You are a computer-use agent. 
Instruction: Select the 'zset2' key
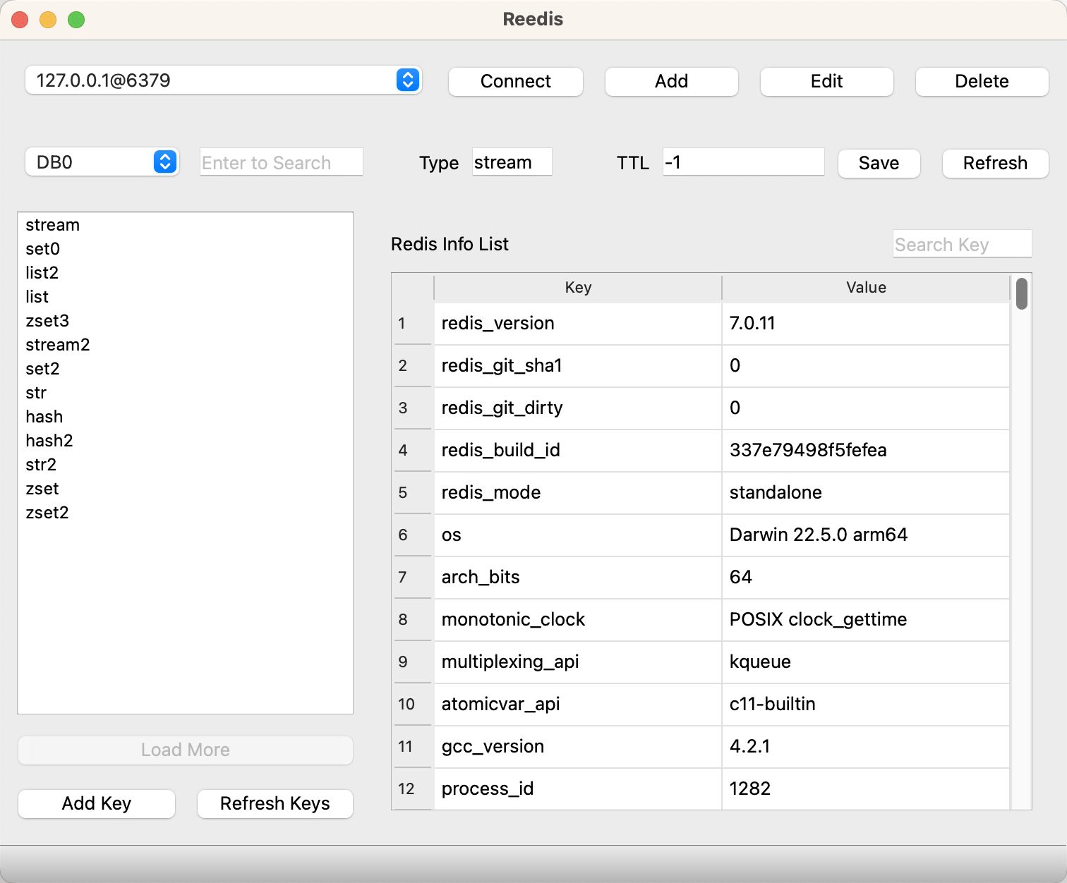[185, 513]
